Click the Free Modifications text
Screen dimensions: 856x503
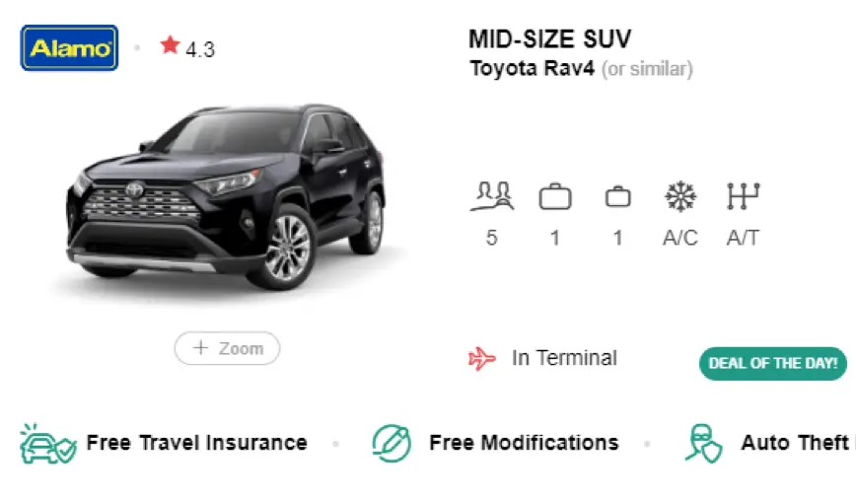(524, 443)
